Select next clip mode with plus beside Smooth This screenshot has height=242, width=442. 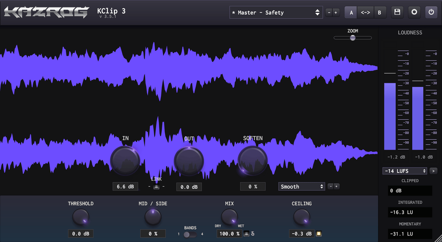point(337,186)
